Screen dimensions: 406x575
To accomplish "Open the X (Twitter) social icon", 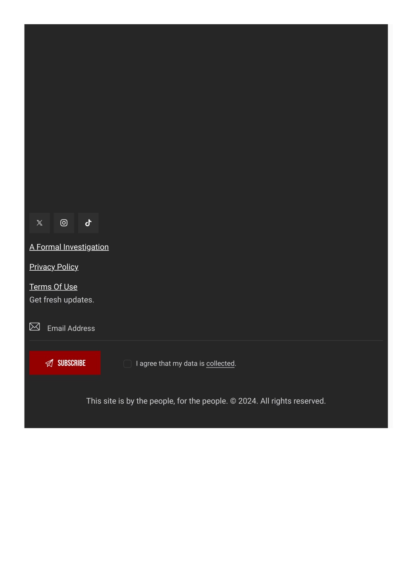I will tap(39, 223).
